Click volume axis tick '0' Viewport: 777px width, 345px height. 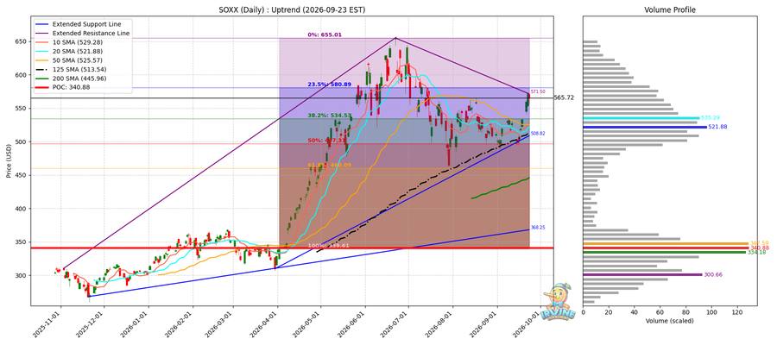pos(584,312)
